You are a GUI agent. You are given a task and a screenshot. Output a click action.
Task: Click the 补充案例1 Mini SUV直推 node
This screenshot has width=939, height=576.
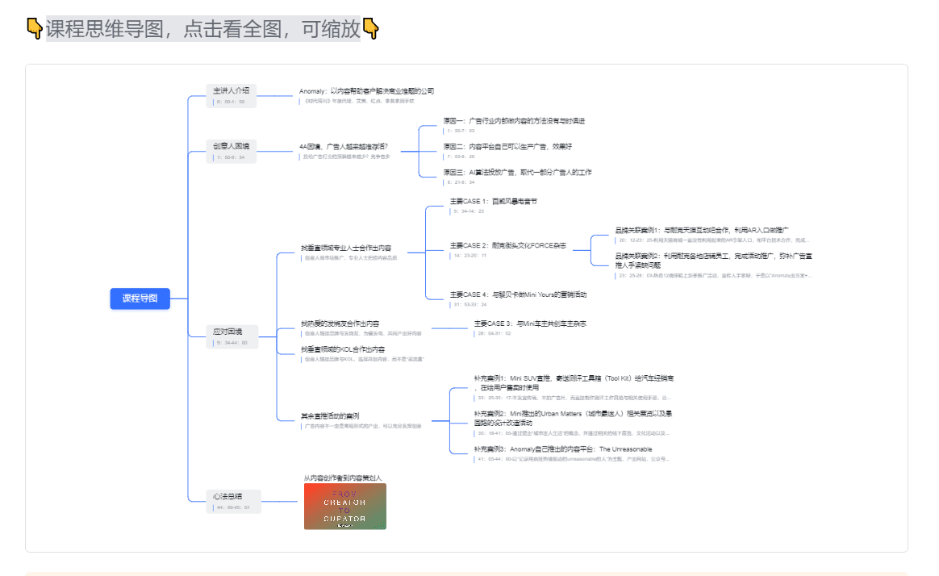click(574, 382)
